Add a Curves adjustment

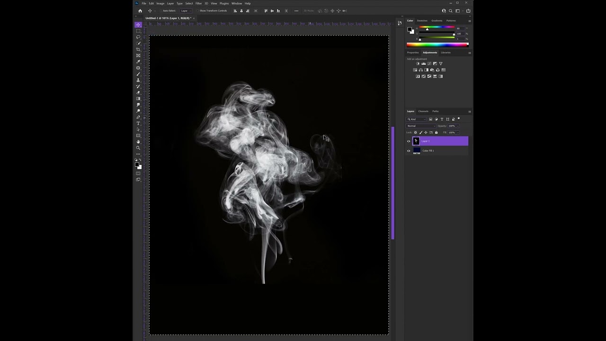click(429, 63)
